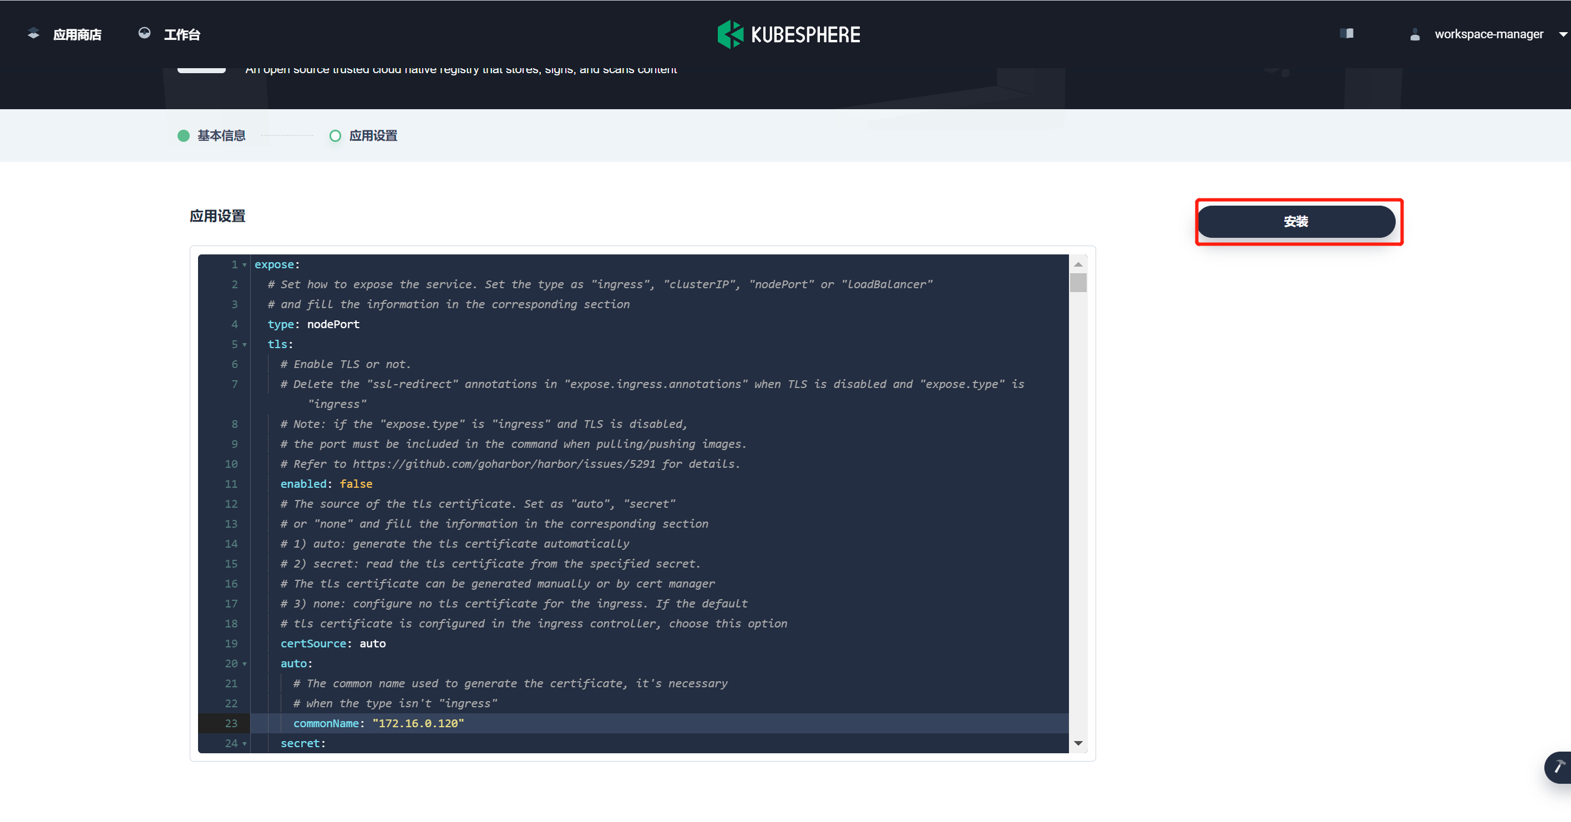Screen dimensions: 1571x822
Task: Fold the auto section at line 20
Action: click(245, 664)
